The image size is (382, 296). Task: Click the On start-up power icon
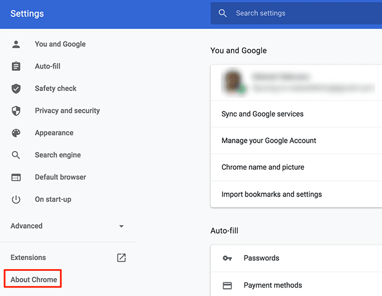pyautogui.click(x=16, y=199)
